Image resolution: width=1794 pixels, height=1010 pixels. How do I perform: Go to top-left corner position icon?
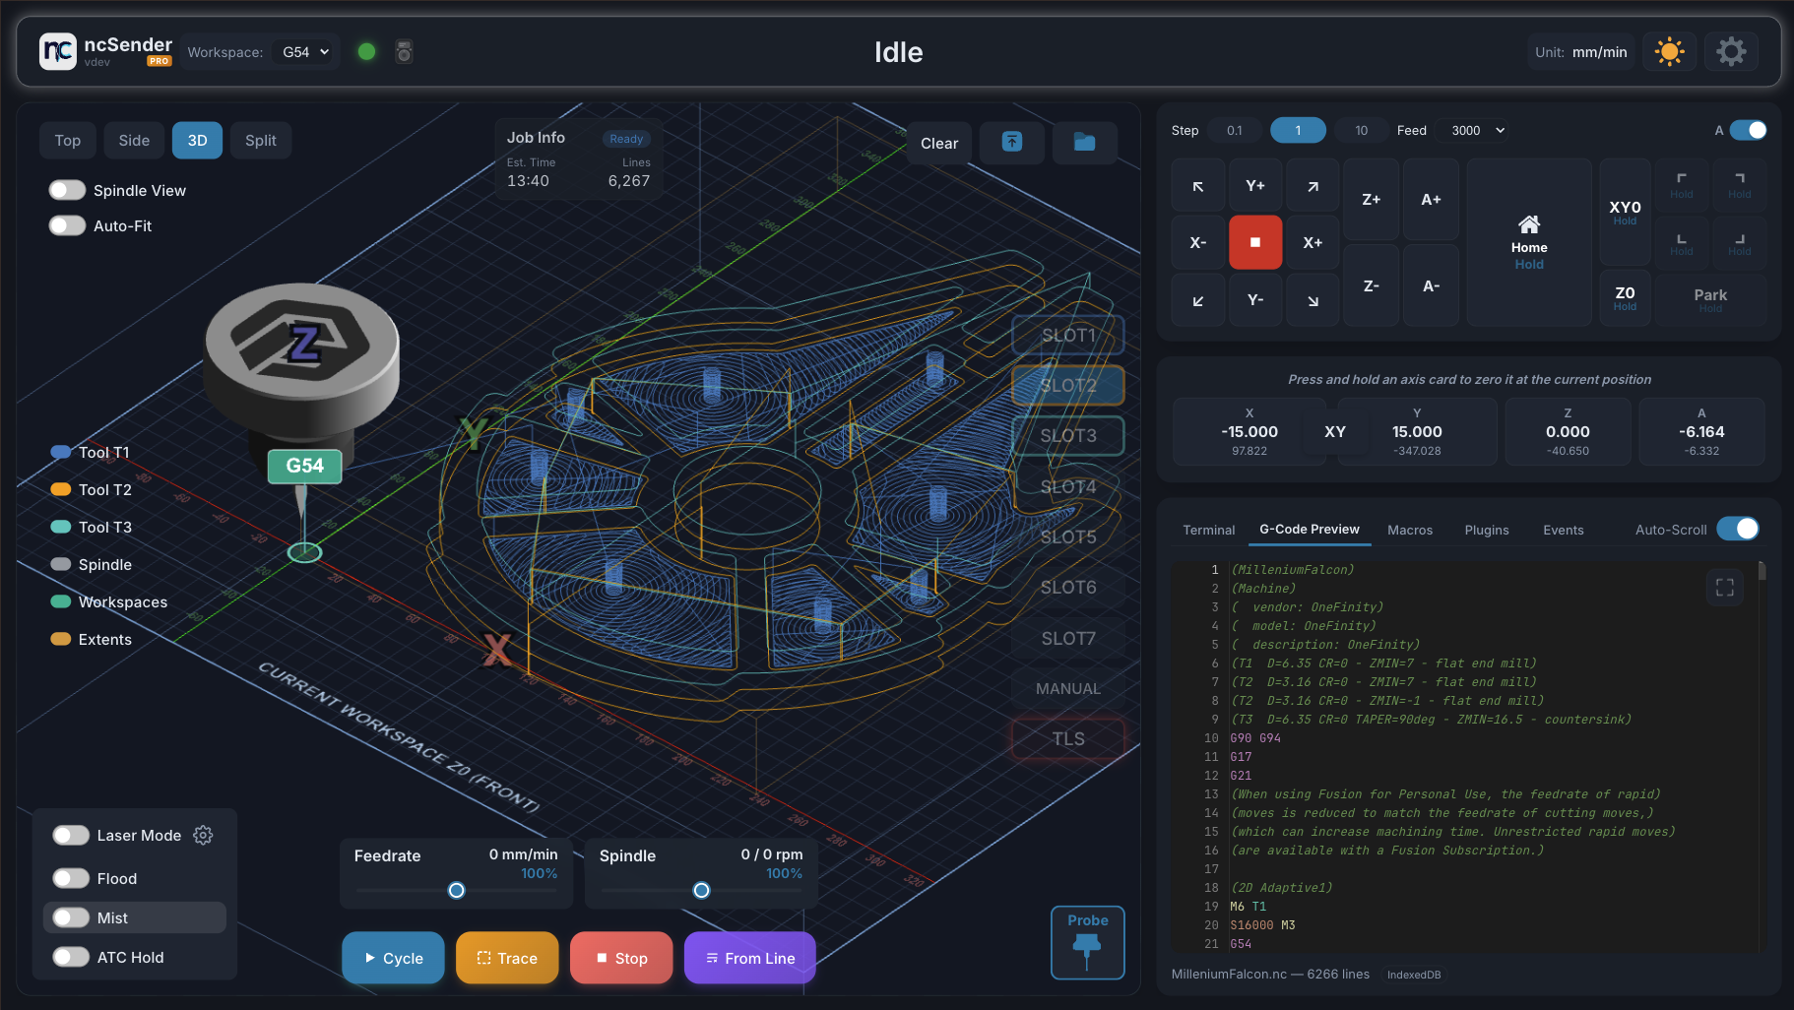tap(1682, 184)
